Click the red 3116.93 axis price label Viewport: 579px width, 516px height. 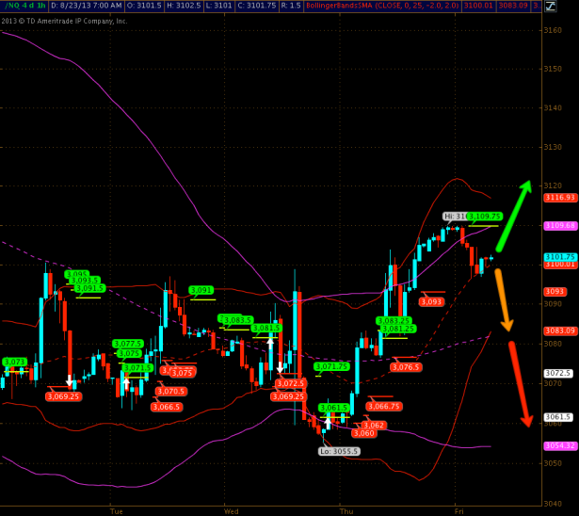pyautogui.click(x=559, y=198)
